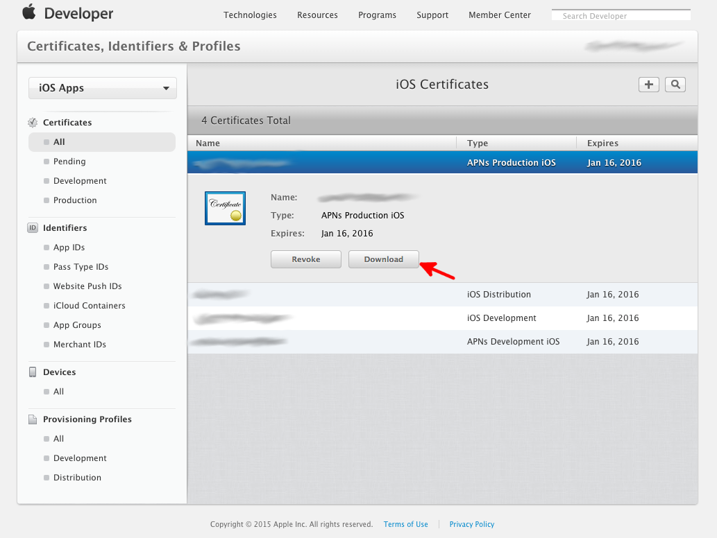Screen dimensions: 717x538
Task: Select the APNs Development iOS row
Action: [442, 342]
